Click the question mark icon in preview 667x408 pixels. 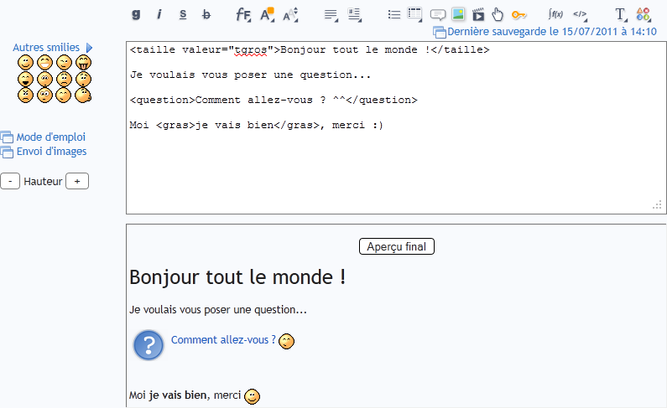(148, 346)
